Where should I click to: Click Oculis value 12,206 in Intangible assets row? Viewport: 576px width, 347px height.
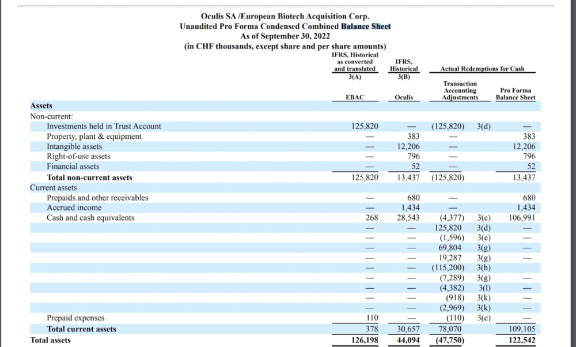(408, 146)
